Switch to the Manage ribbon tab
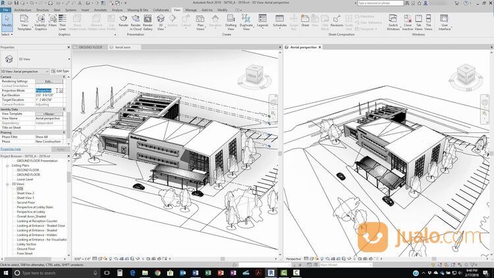 tap(190, 10)
